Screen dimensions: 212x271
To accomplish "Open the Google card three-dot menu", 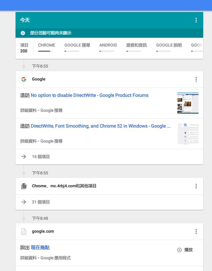I will click(196, 79).
